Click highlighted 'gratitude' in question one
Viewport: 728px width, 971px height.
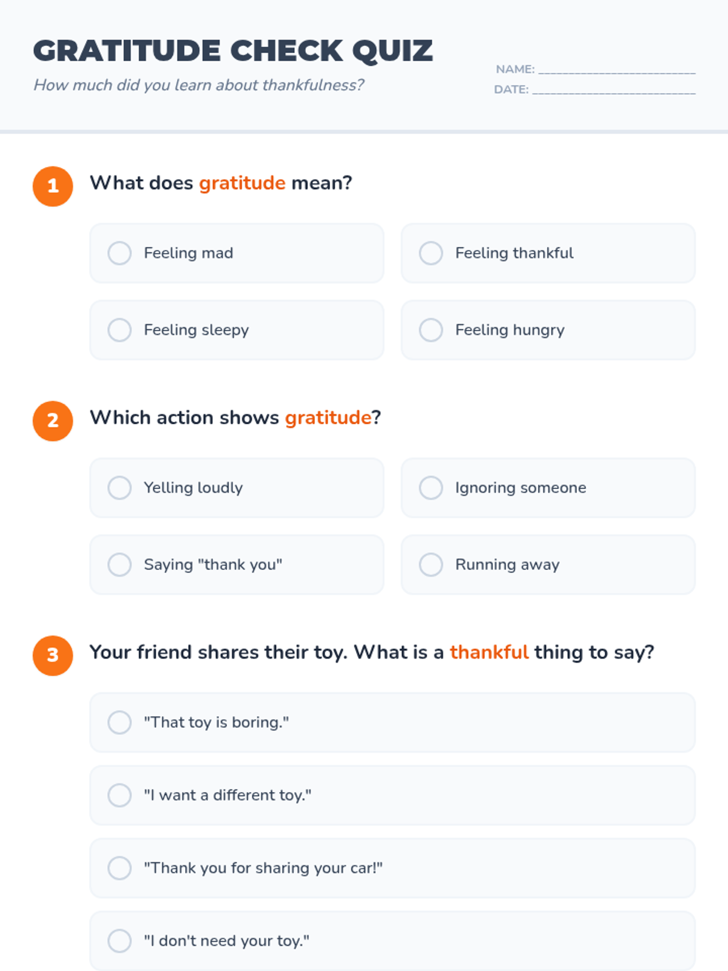point(242,183)
